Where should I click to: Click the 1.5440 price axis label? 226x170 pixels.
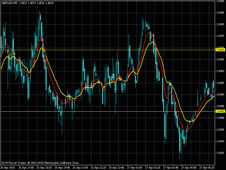(x=220, y=118)
